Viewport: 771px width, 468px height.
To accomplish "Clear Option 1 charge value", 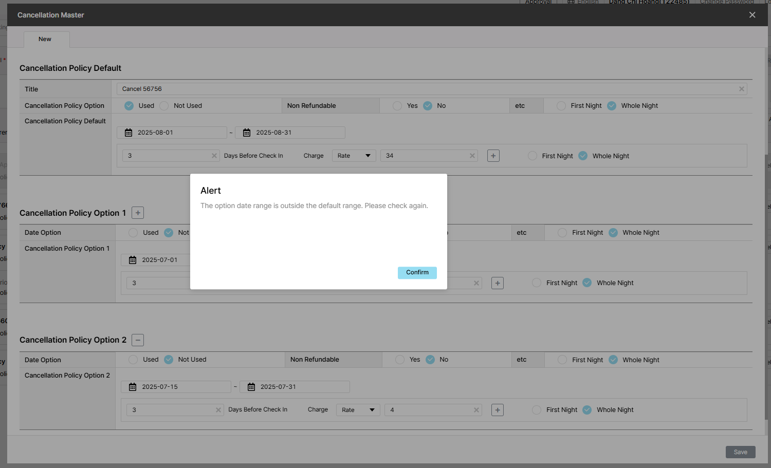I will (x=476, y=283).
